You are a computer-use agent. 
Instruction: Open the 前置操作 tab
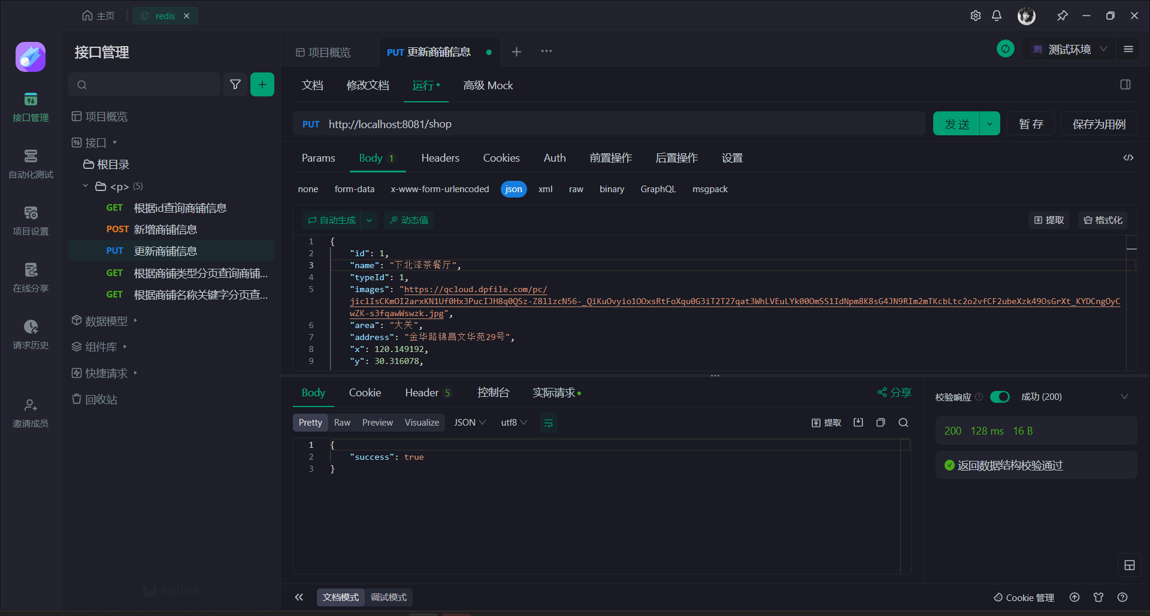610,158
